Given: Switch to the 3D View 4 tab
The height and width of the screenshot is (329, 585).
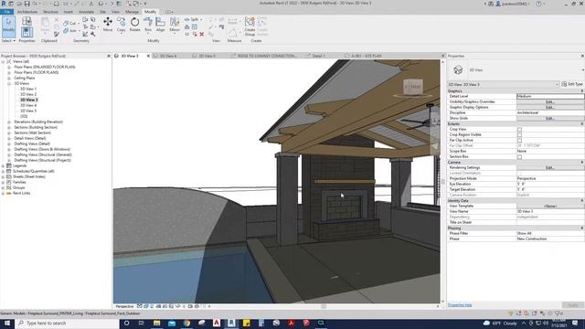Looking at the screenshot, I should coord(168,56).
